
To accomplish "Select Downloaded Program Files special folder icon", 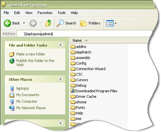I will pos(73,91).
